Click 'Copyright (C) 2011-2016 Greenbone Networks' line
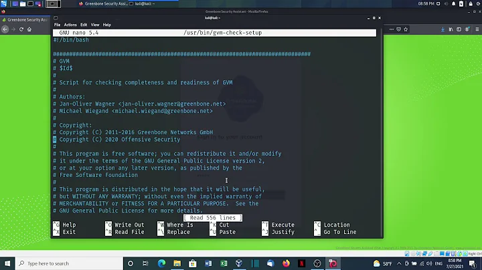Viewport: 482px width, 270px height. [x=133, y=132]
